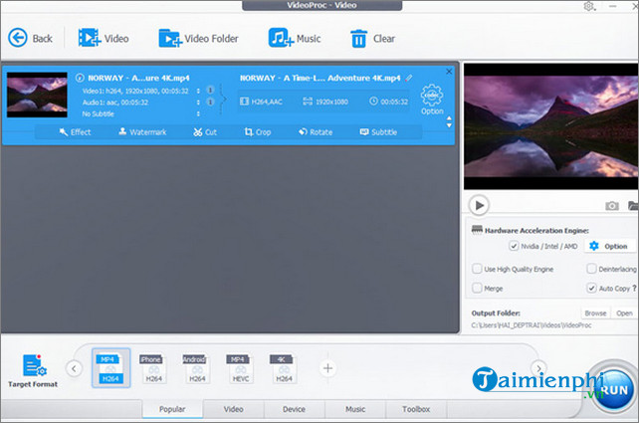Switch to Toolbox tab
This screenshot has height=423, width=639.
click(x=416, y=409)
